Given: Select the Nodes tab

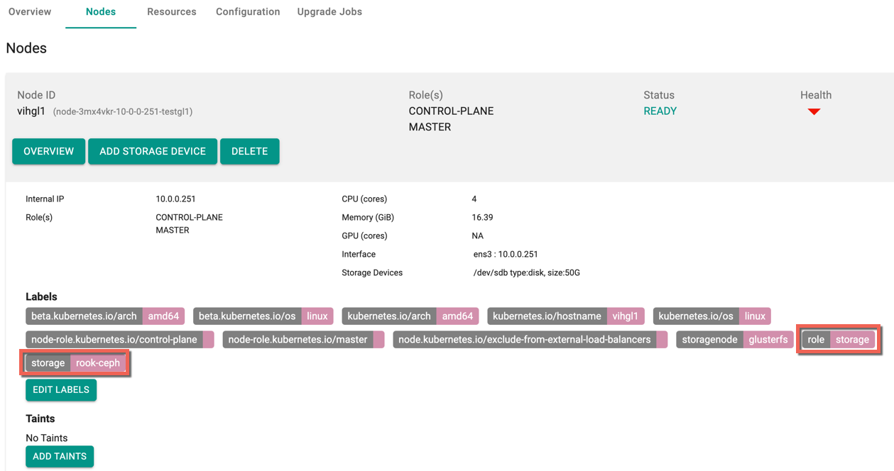Looking at the screenshot, I should pyautogui.click(x=101, y=12).
